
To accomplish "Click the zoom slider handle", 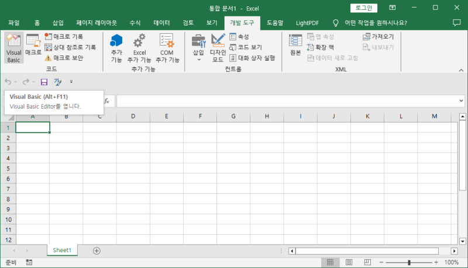I will (409, 262).
